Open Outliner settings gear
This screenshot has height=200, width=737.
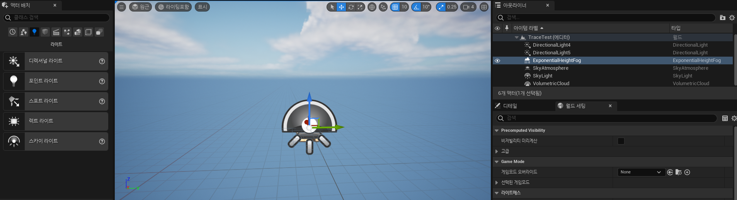[732, 18]
